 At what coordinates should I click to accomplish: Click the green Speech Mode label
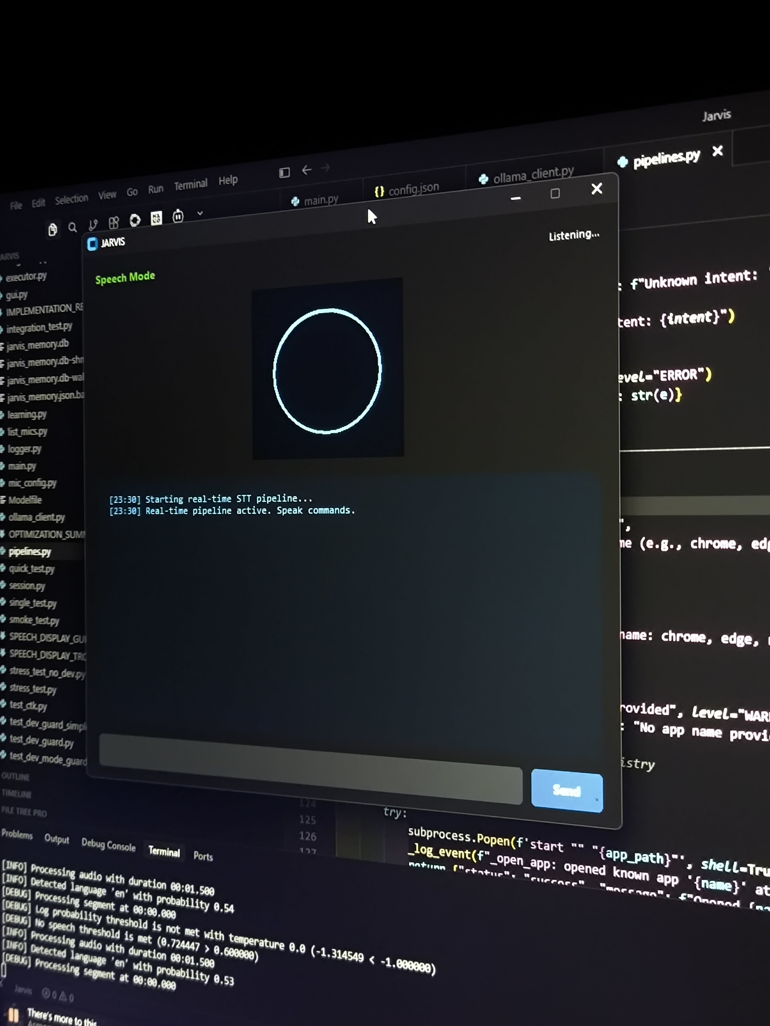click(x=125, y=277)
